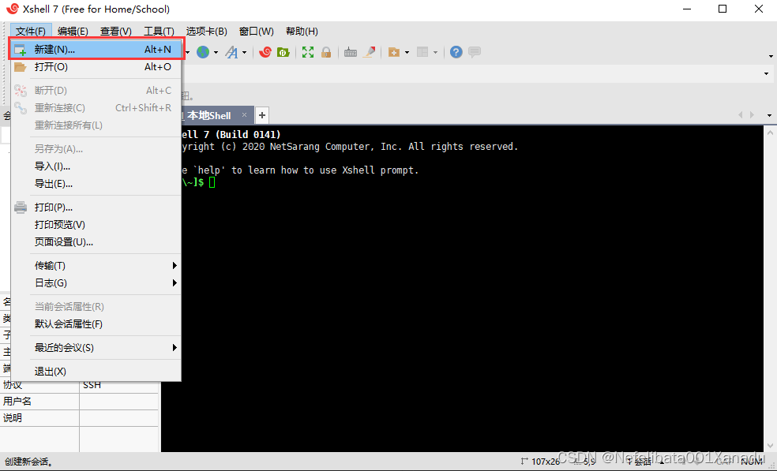Click the previous tab arrow
The width and height of the screenshot is (777, 471).
pyautogui.click(x=741, y=115)
